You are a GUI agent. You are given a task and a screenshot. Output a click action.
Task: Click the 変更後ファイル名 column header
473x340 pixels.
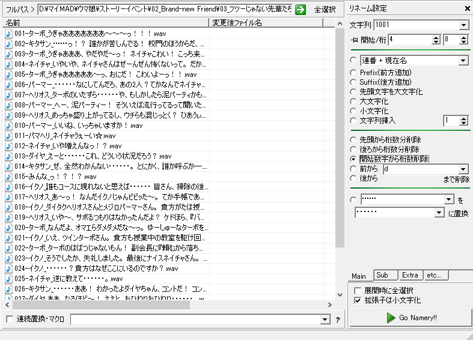[x=266, y=23]
